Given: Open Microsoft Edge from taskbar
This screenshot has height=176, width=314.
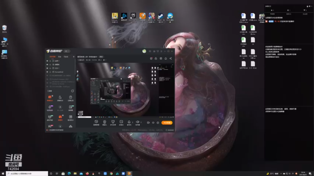Looking at the screenshot, I should coord(69,174).
